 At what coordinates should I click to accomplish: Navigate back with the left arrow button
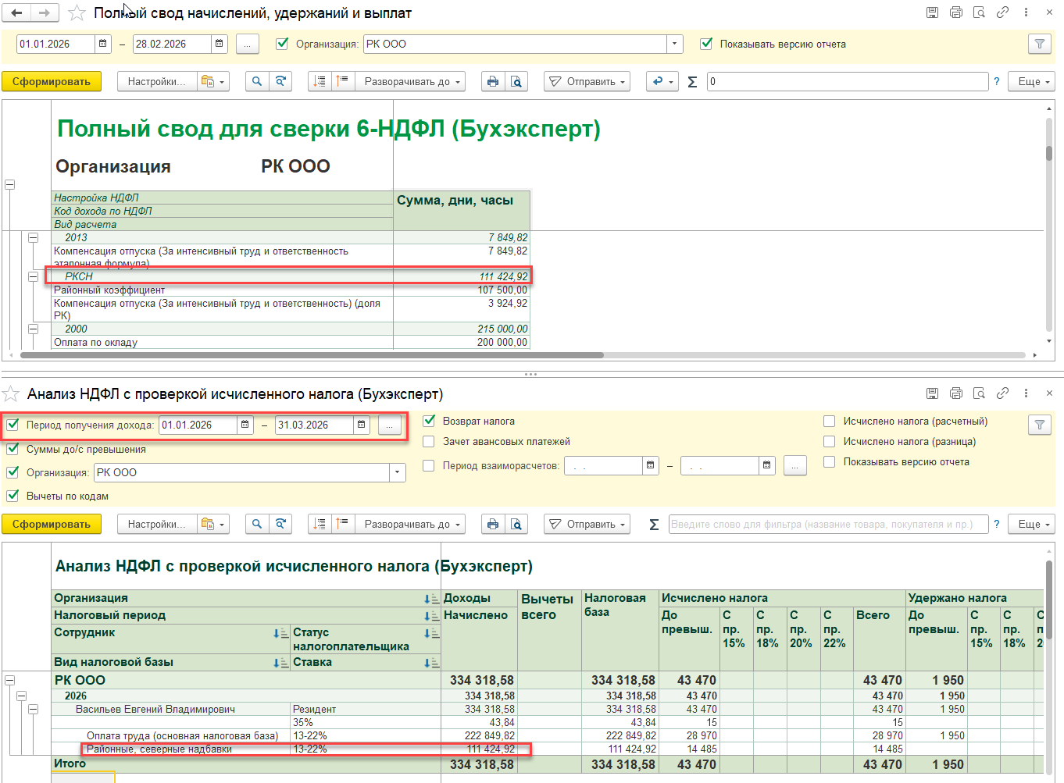(16, 13)
